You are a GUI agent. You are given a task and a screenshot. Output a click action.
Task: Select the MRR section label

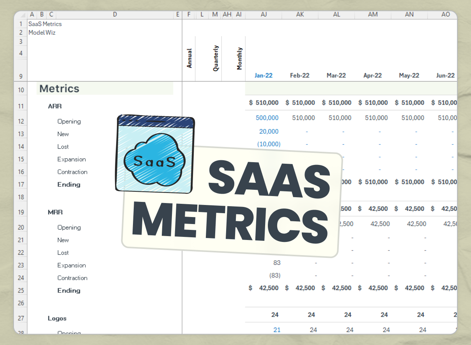pyautogui.click(x=55, y=212)
